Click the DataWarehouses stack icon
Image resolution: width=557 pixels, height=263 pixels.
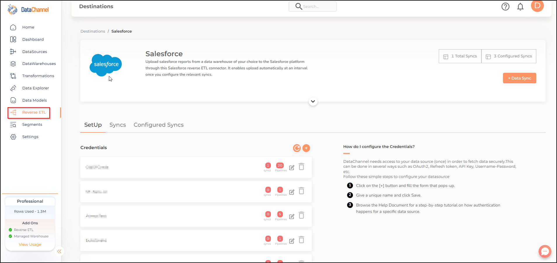coord(13,64)
